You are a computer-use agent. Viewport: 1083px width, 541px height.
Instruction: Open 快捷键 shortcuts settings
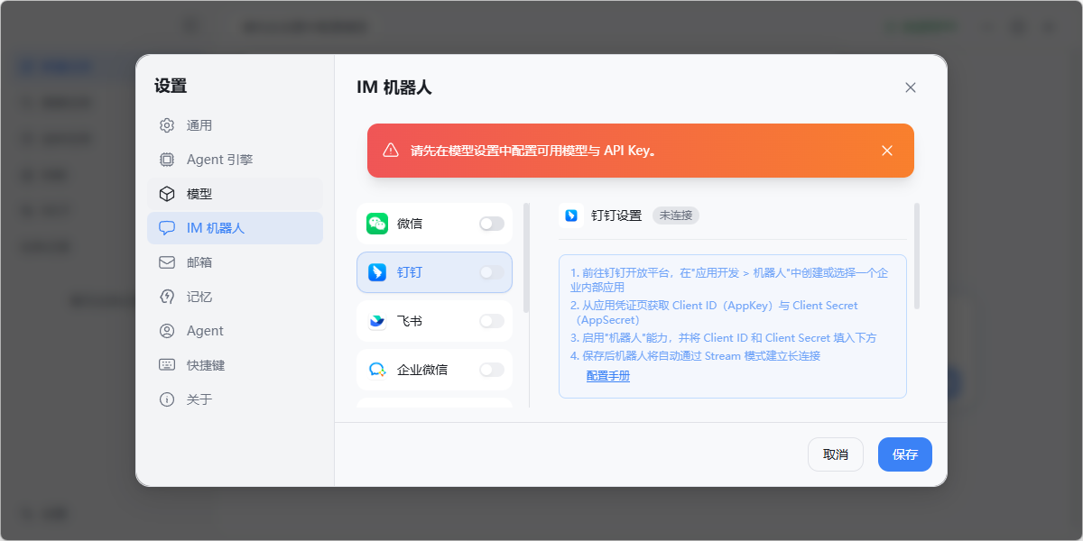205,365
